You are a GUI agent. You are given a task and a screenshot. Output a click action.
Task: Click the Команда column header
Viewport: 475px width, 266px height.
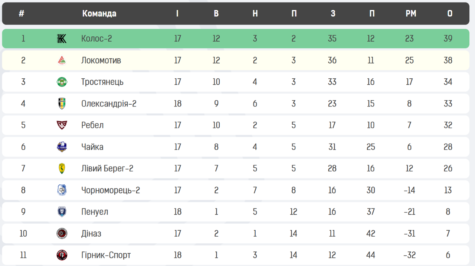click(x=99, y=14)
